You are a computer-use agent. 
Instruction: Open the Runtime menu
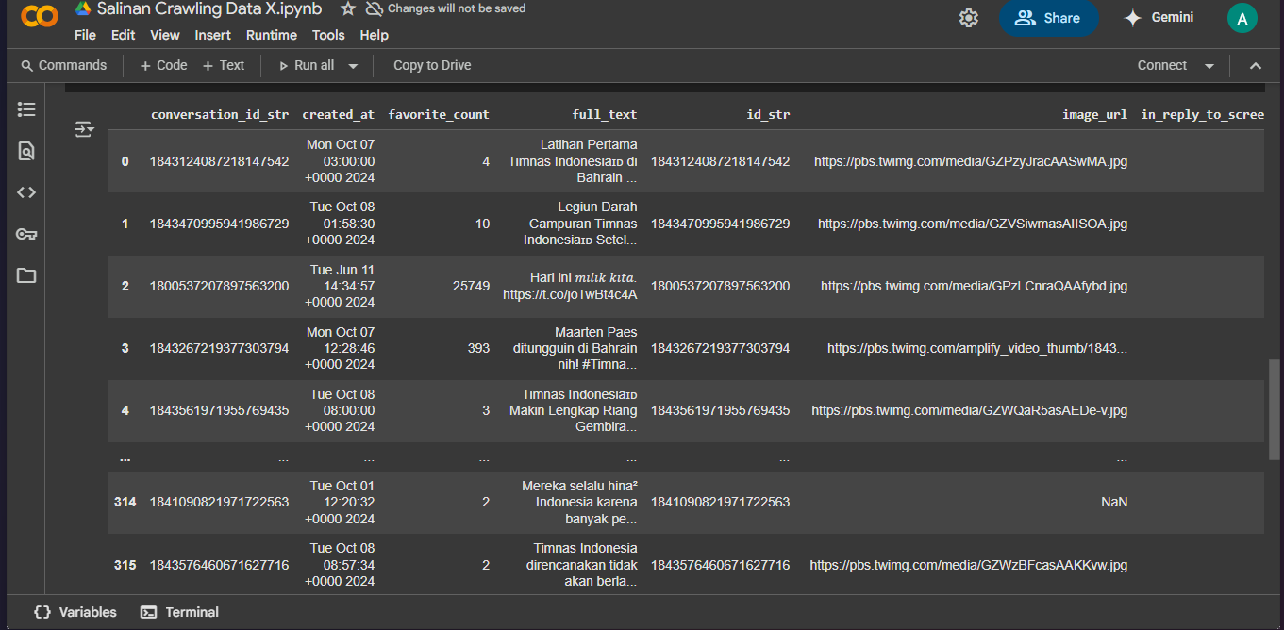pyautogui.click(x=272, y=35)
